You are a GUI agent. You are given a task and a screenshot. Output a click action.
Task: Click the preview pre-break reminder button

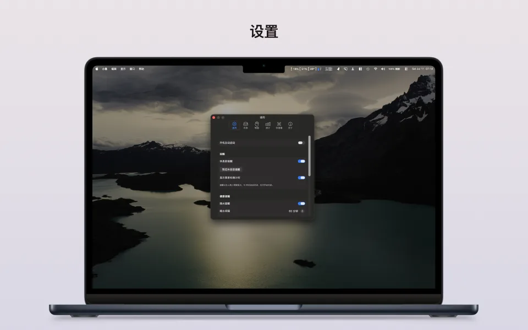(231, 169)
